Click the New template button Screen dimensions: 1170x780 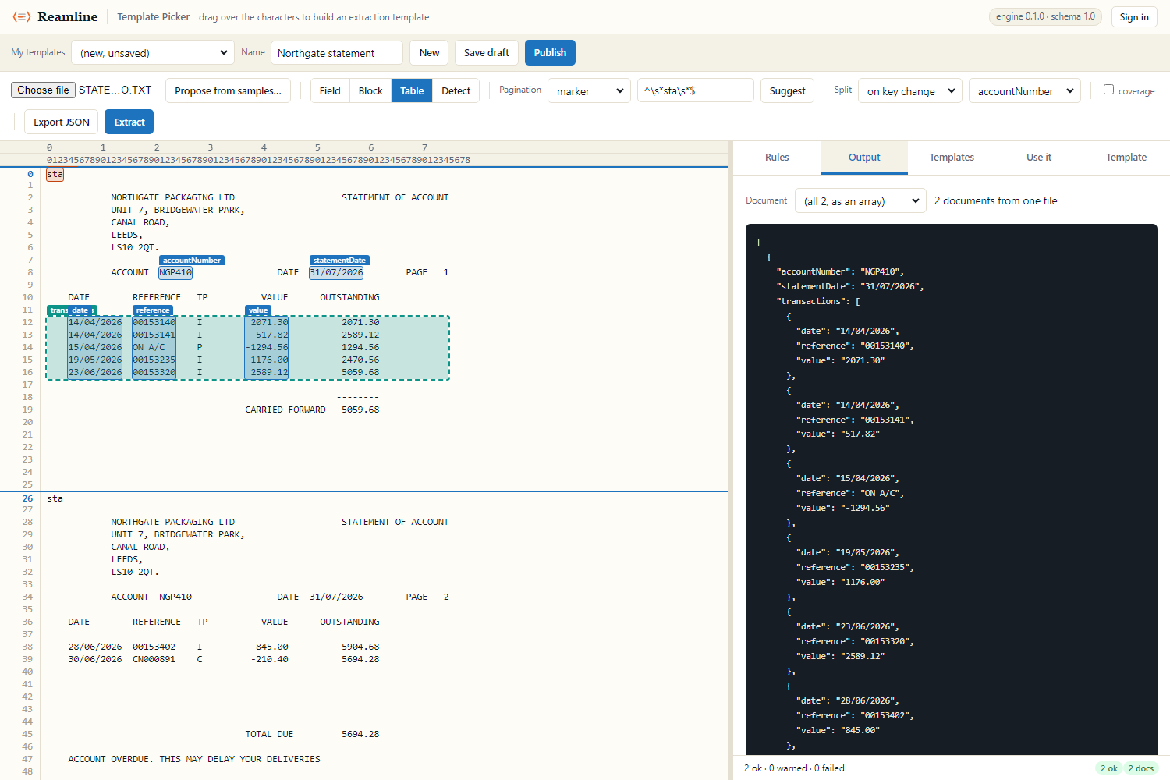coord(429,52)
